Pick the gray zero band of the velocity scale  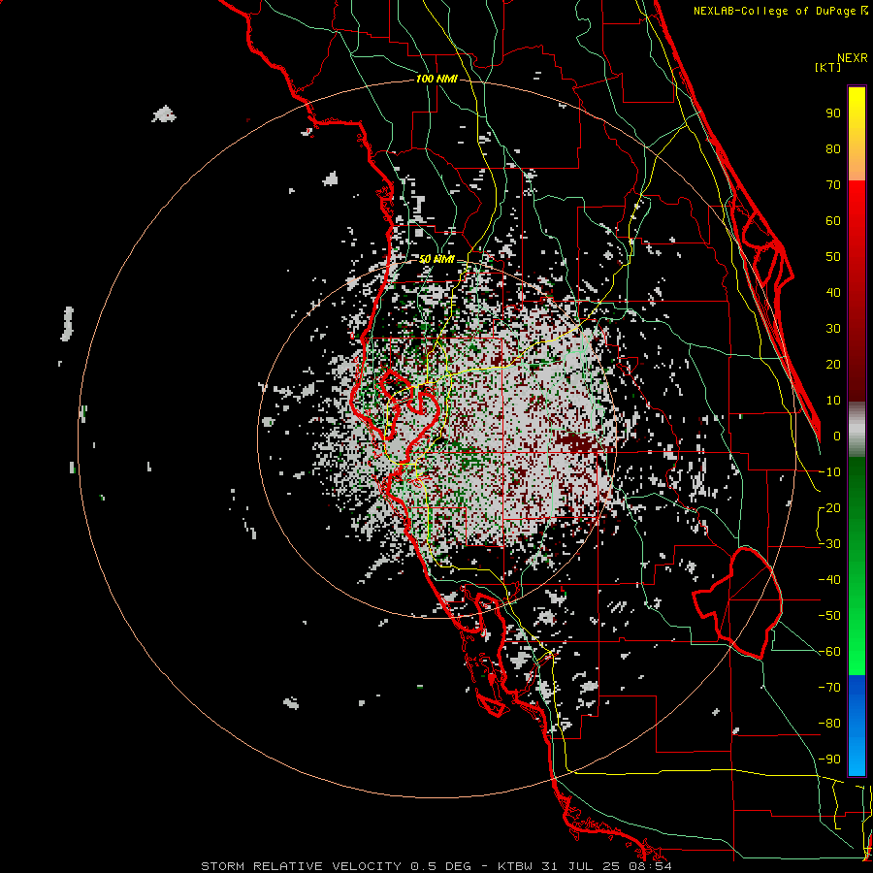pos(857,430)
